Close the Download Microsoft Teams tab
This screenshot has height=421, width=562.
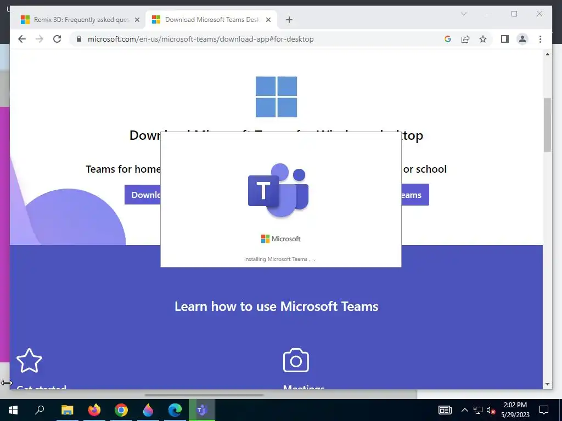268,20
